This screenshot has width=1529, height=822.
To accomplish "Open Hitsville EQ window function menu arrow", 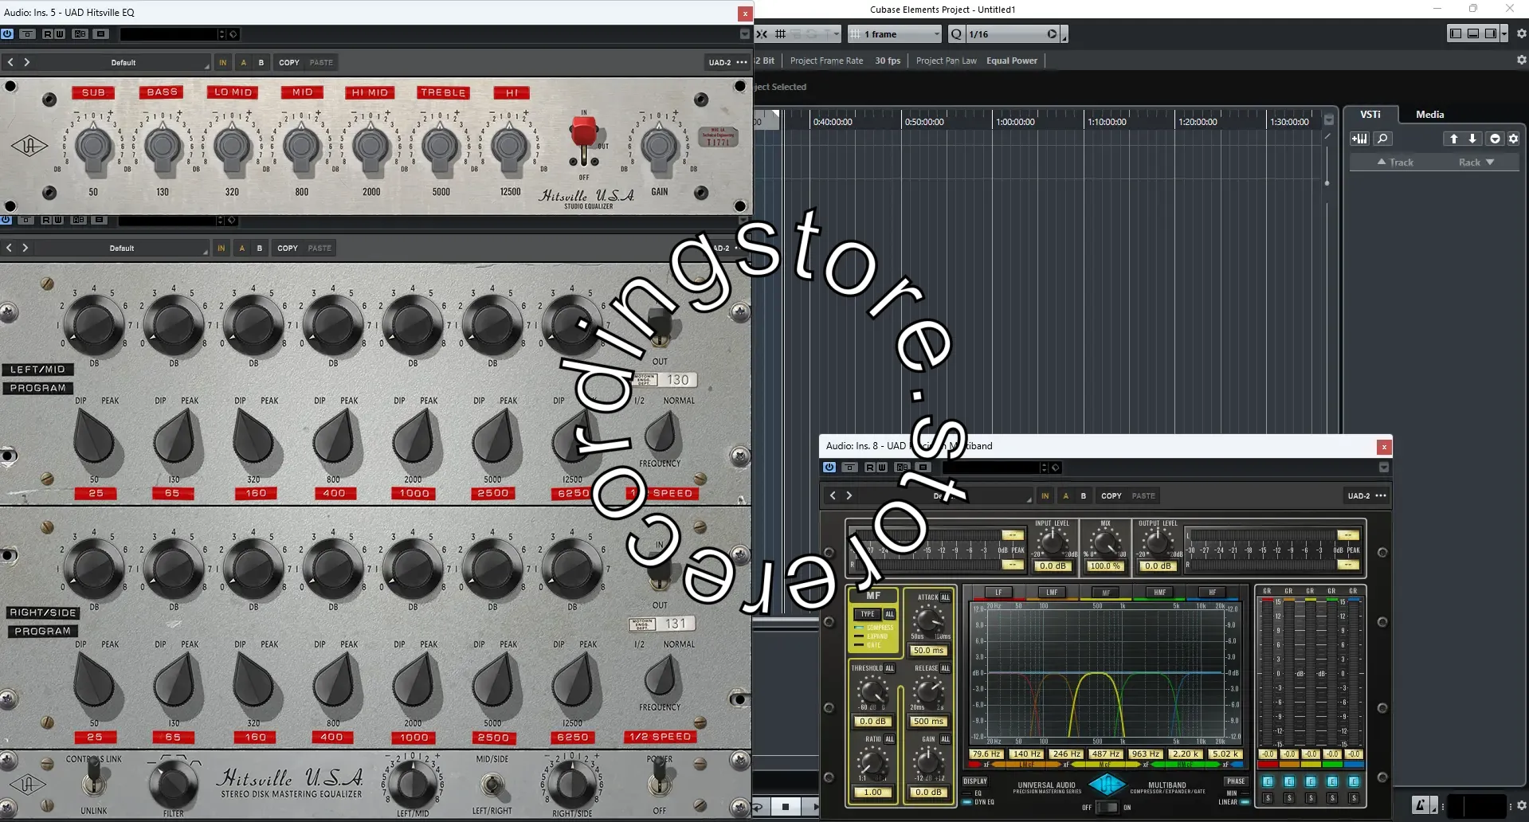I will click(745, 34).
